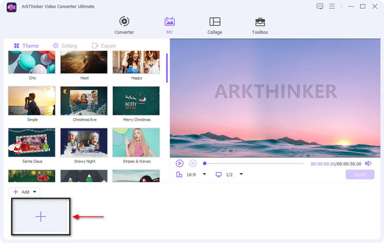The height and width of the screenshot is (243, 384).
Task: Click the Setting tab gear icon
Action: coord(56,46)
